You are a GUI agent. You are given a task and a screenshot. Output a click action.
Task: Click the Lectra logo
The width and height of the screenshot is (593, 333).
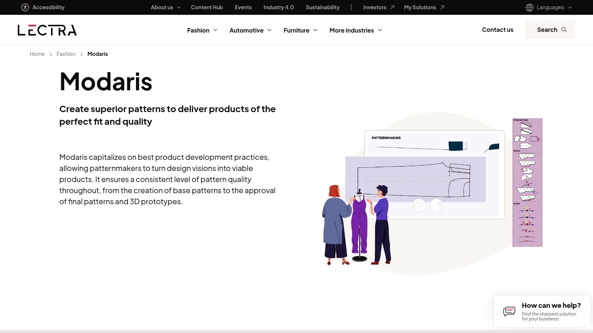pyautogui.click(x=47, y=30)
